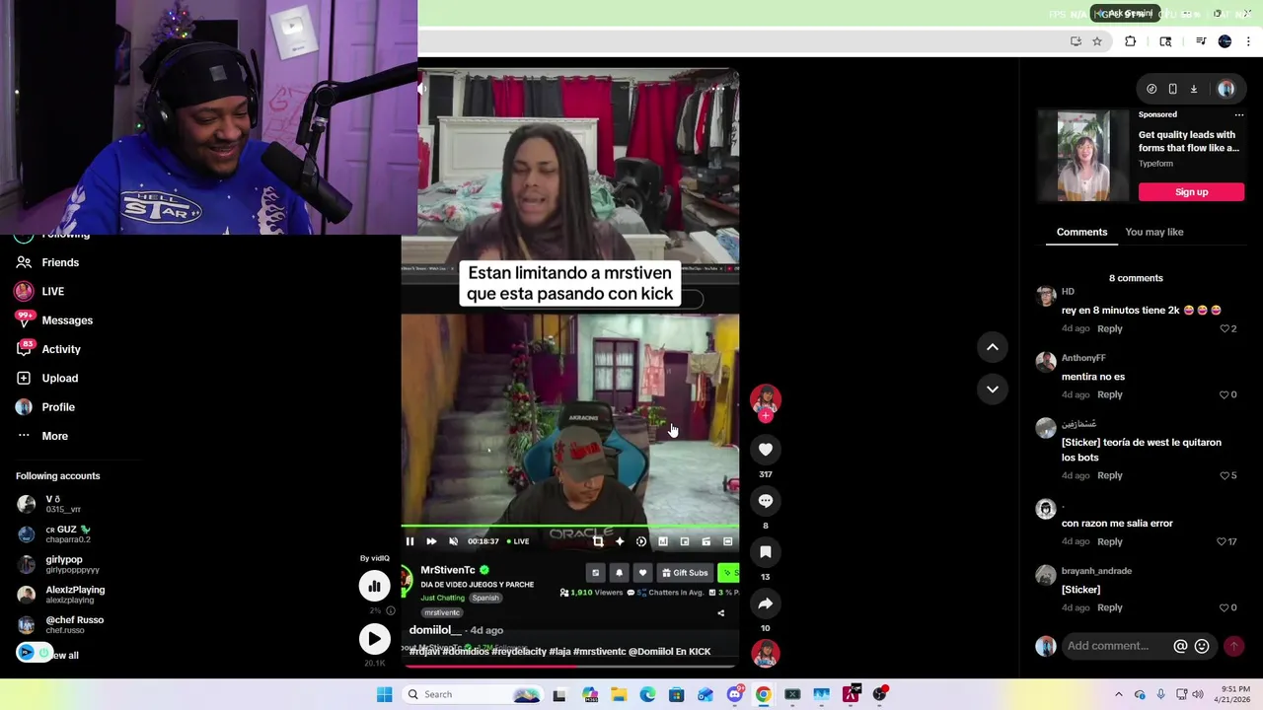Open sponsored ad options three dots
Viewport: 1263px width, 710px height.
click(x=1239, y=114)
